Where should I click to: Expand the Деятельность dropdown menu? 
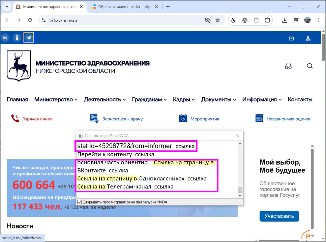click(105, 100)
